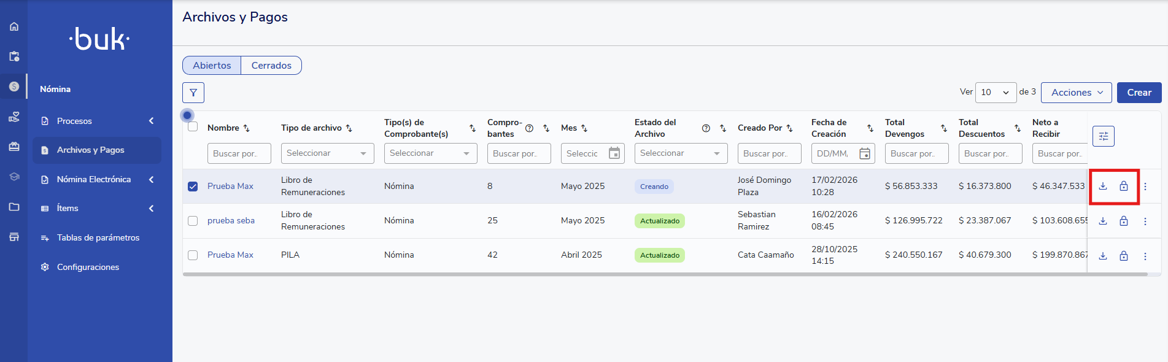The height and width of the screenshot is (362, 1168).
Task: Download the Prueba Max Mayo 2025 file
Action: (1103, 186)
